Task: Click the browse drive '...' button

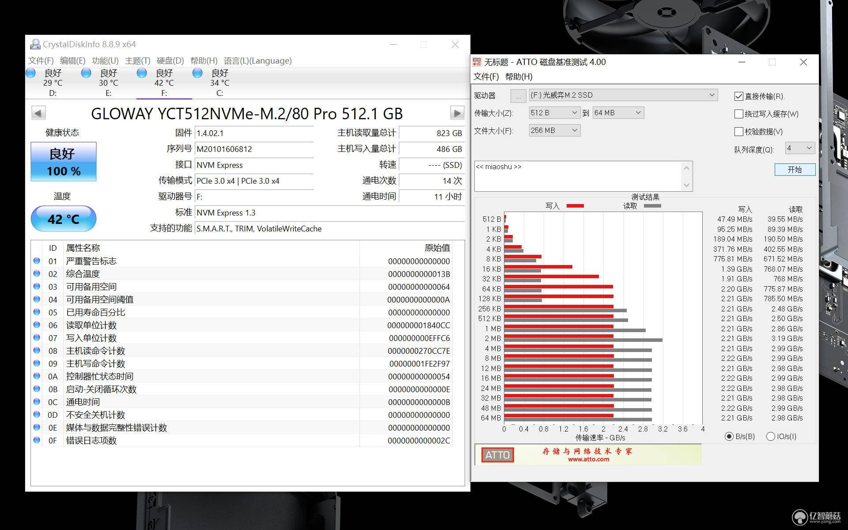Action: 519,95
